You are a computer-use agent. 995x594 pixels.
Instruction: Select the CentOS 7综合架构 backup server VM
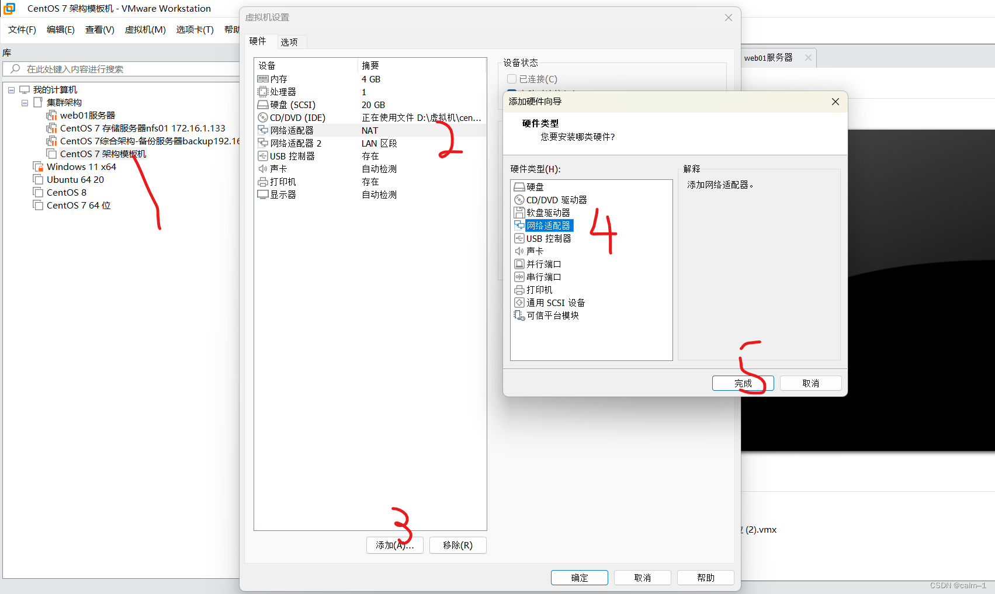pos(150,141)
